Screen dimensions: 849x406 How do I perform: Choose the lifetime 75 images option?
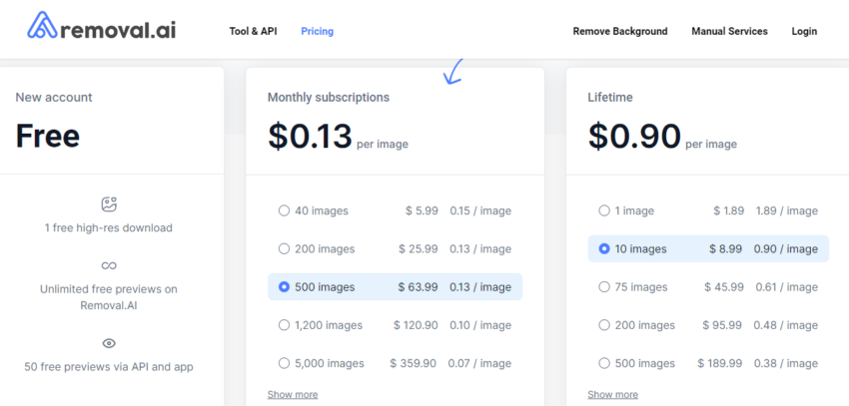[604, 287]
